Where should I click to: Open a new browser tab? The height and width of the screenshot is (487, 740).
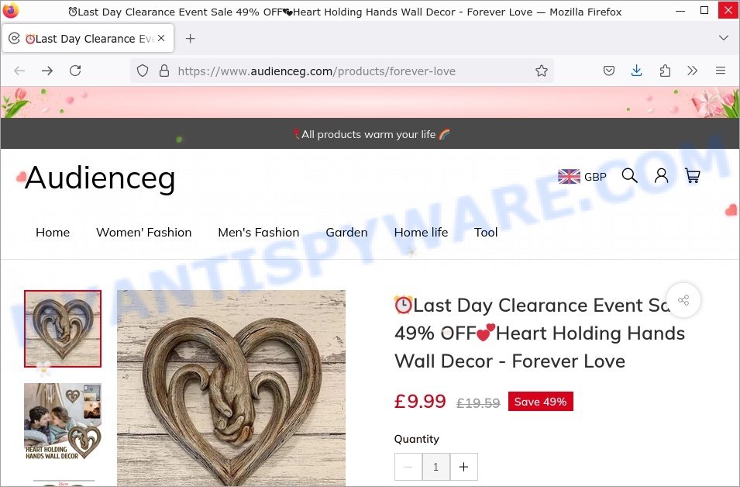(x=190, y=38)
